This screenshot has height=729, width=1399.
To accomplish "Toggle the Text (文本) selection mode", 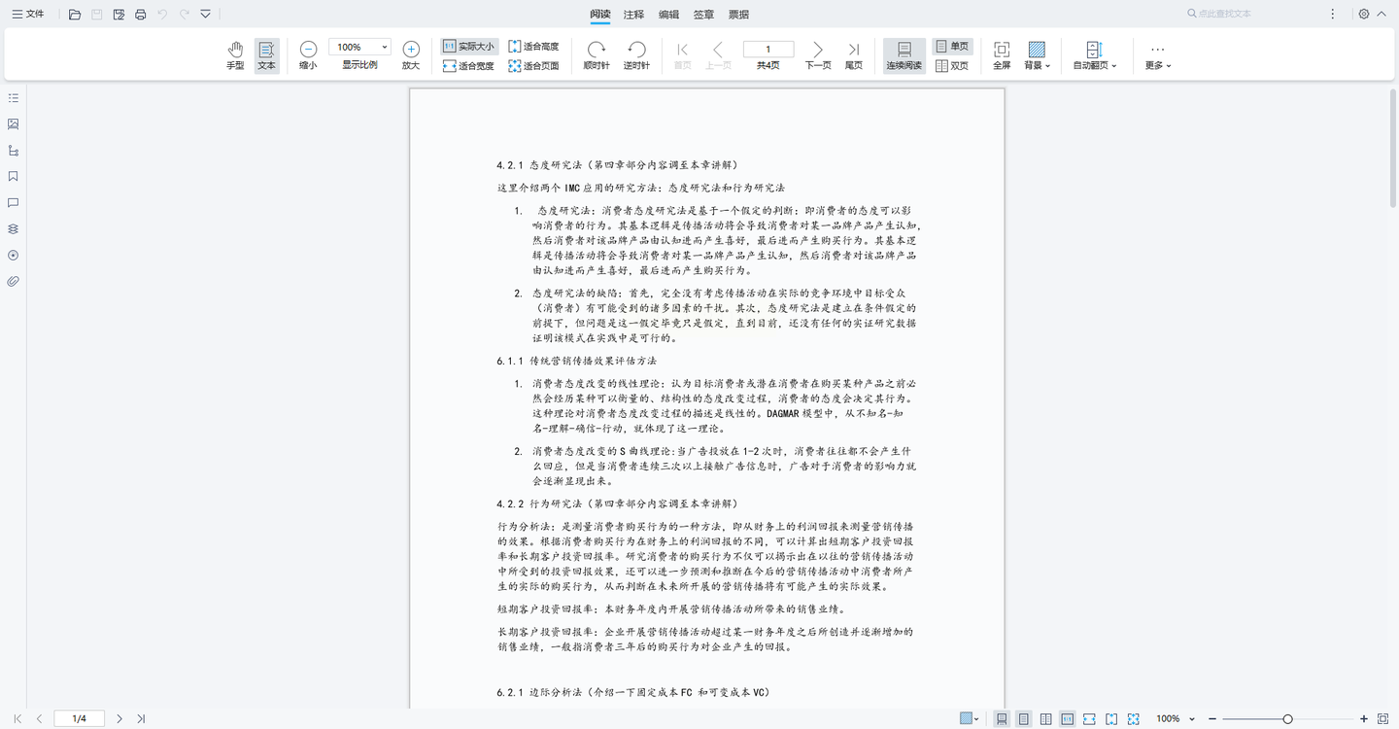I will [x=266, y=56].
